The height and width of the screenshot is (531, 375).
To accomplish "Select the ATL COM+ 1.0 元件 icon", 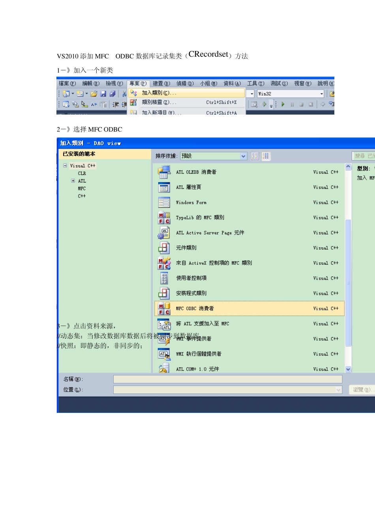I will tap(164, 369).
